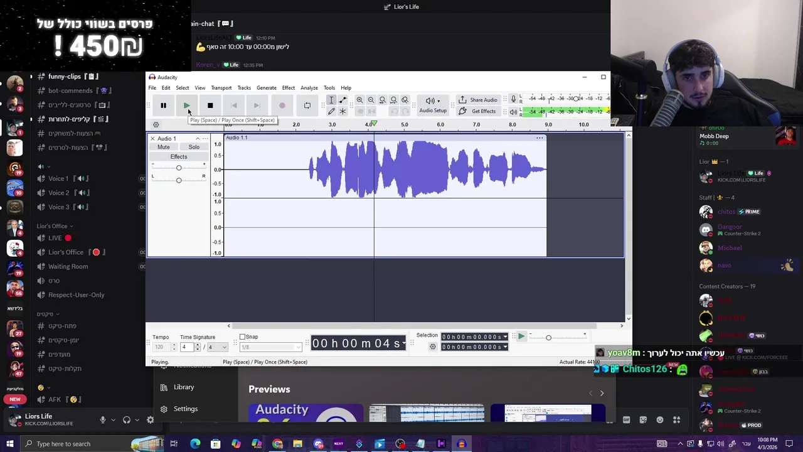The width and height of the screenshot is (803, 452).
Task: Open Effects for Audio 1 track
Action: pyautogui.click(x=179, y=156)
